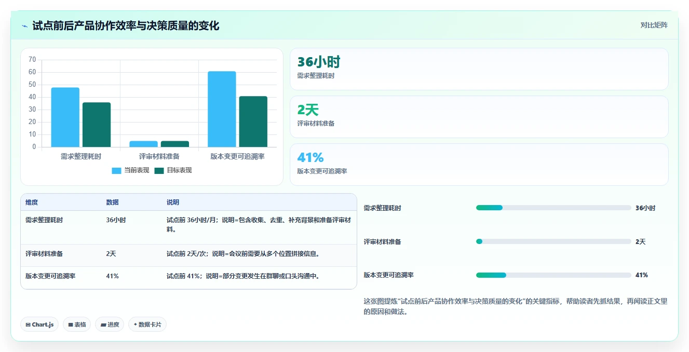Click the 进度 tag chip
689x352 pixels.
pos(110,324)
